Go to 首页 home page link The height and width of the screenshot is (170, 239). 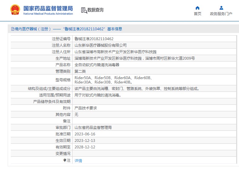[x=197, y=14]
